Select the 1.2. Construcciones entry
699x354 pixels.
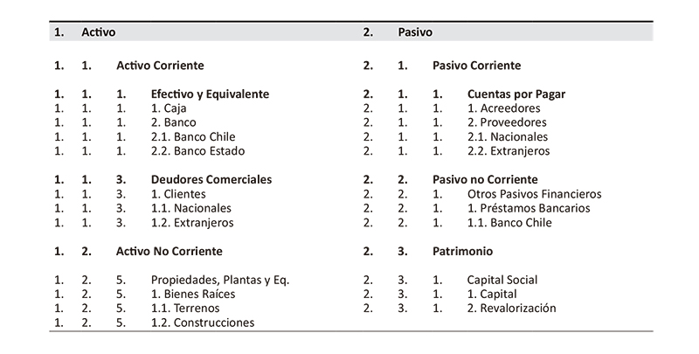click(202, 323)
